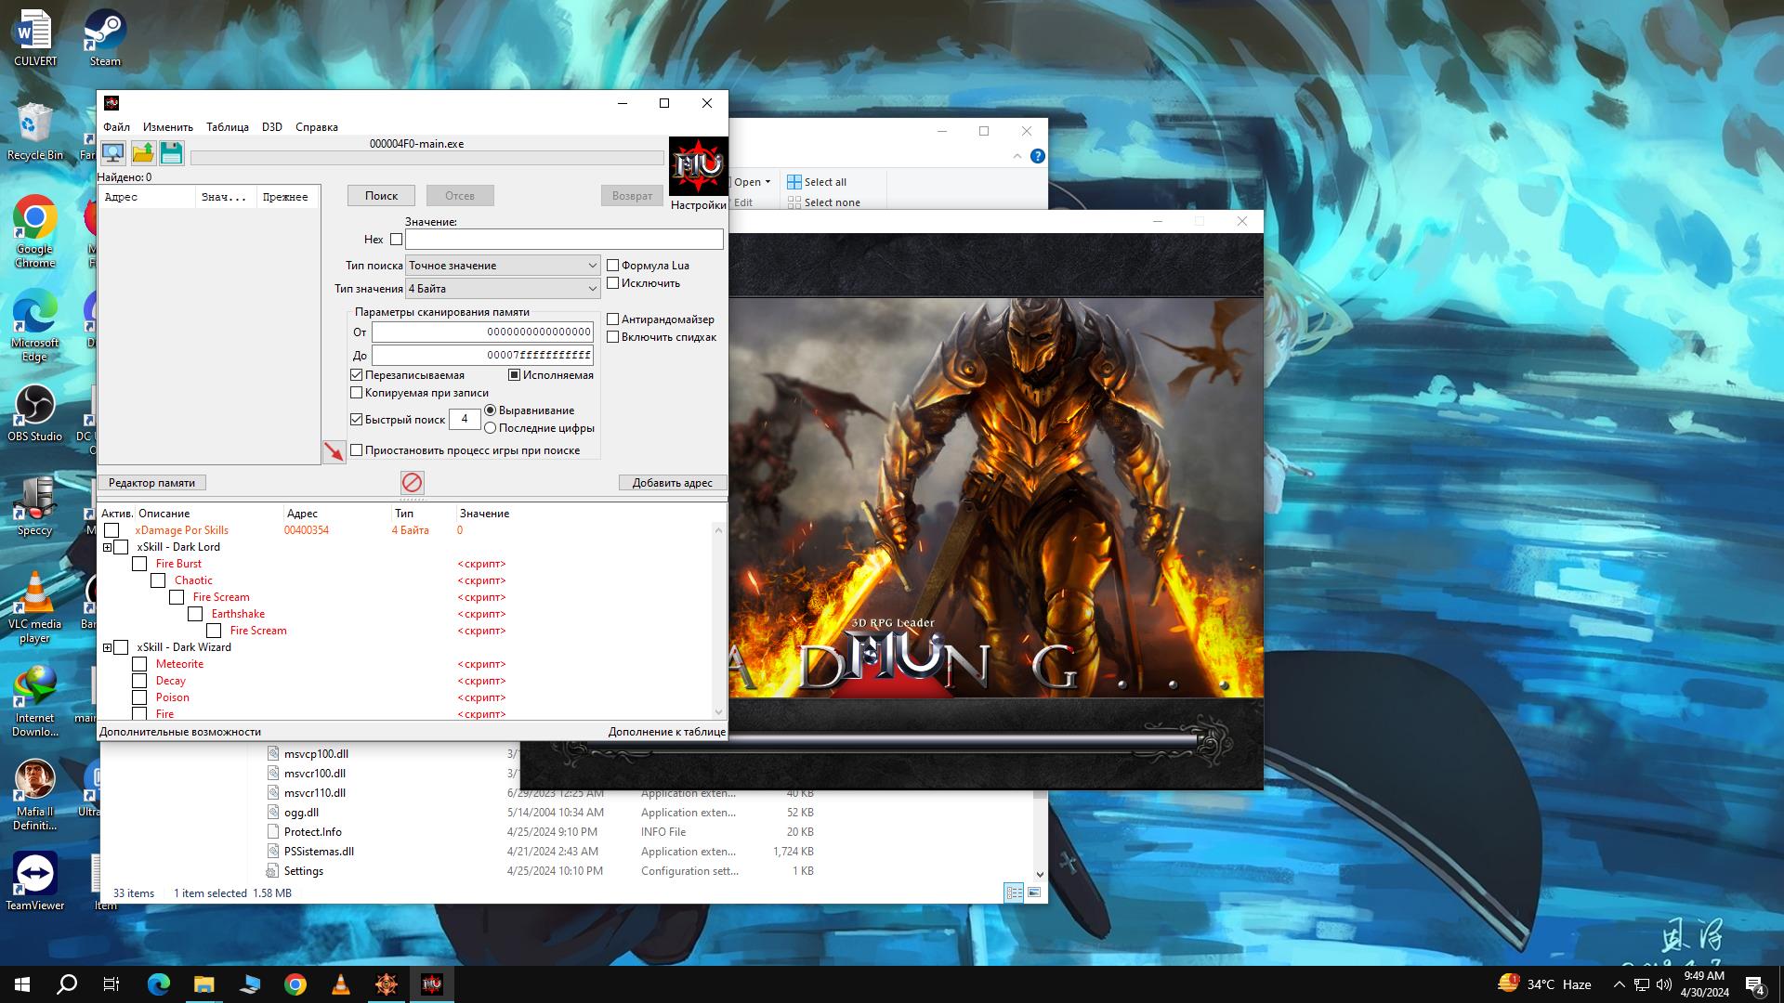Open the Steam desktop shortcut
Viewport: 1784px width, 1003px height.
[x=105, y=39]
